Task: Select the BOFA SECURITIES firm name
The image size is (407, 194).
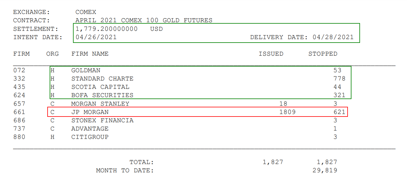Action: (102, 95)
